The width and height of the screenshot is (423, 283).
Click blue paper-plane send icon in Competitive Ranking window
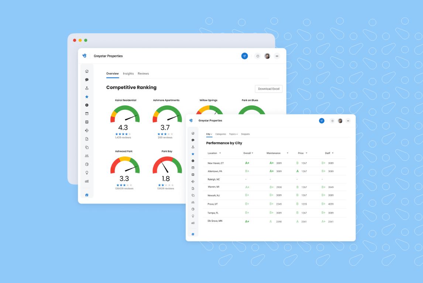coord(244,56)
